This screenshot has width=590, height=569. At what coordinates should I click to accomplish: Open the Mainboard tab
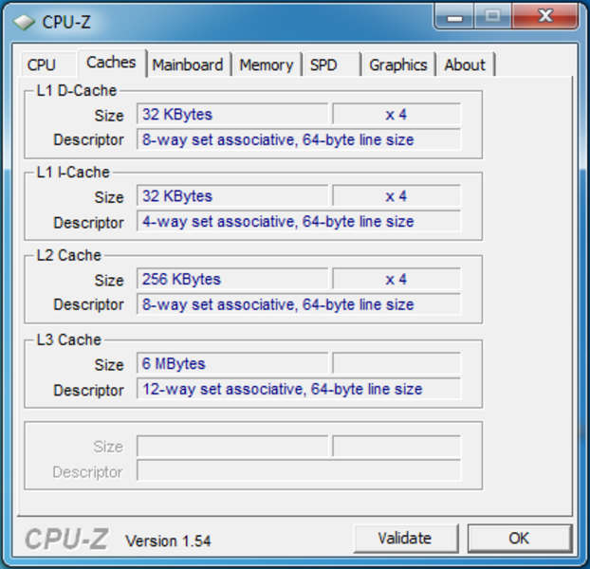(188, 64)
